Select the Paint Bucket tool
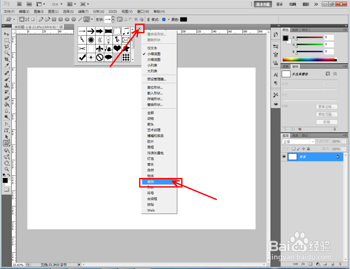This screenshot has width=350, height=269. pos(6,104)
